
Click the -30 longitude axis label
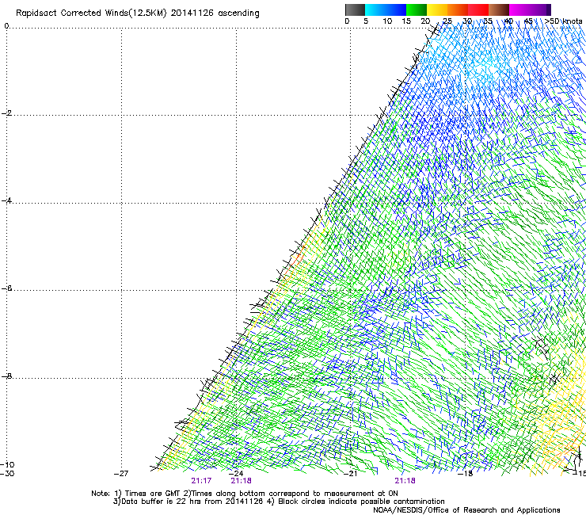7,473
